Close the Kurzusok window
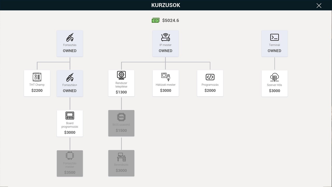Image resolution: width=332 pixels, height=187 pixels. coord(319,5)
